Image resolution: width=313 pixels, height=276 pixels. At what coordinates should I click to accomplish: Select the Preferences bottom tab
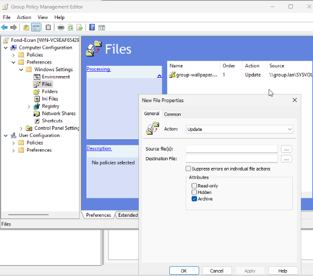pos(99,215)
